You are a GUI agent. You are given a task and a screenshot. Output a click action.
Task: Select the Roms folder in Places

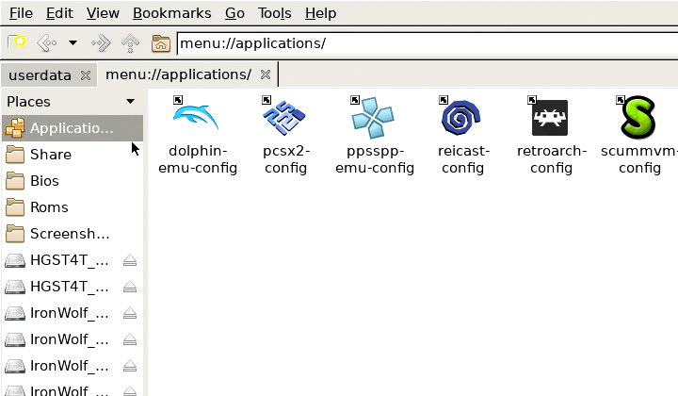tap(49, 207)
